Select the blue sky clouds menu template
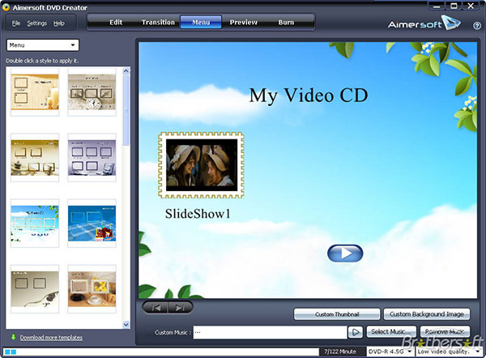Viewport: 486px width, 358px height. coord(35,224)
